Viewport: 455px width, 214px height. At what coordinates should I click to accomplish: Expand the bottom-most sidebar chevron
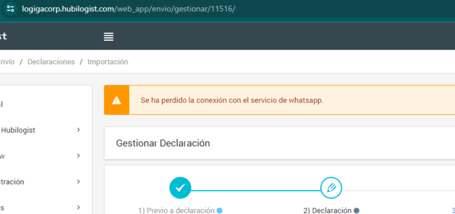coord(79,207)
